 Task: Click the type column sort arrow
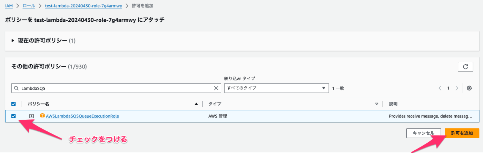pyautogui.click(x=377, y=104)
